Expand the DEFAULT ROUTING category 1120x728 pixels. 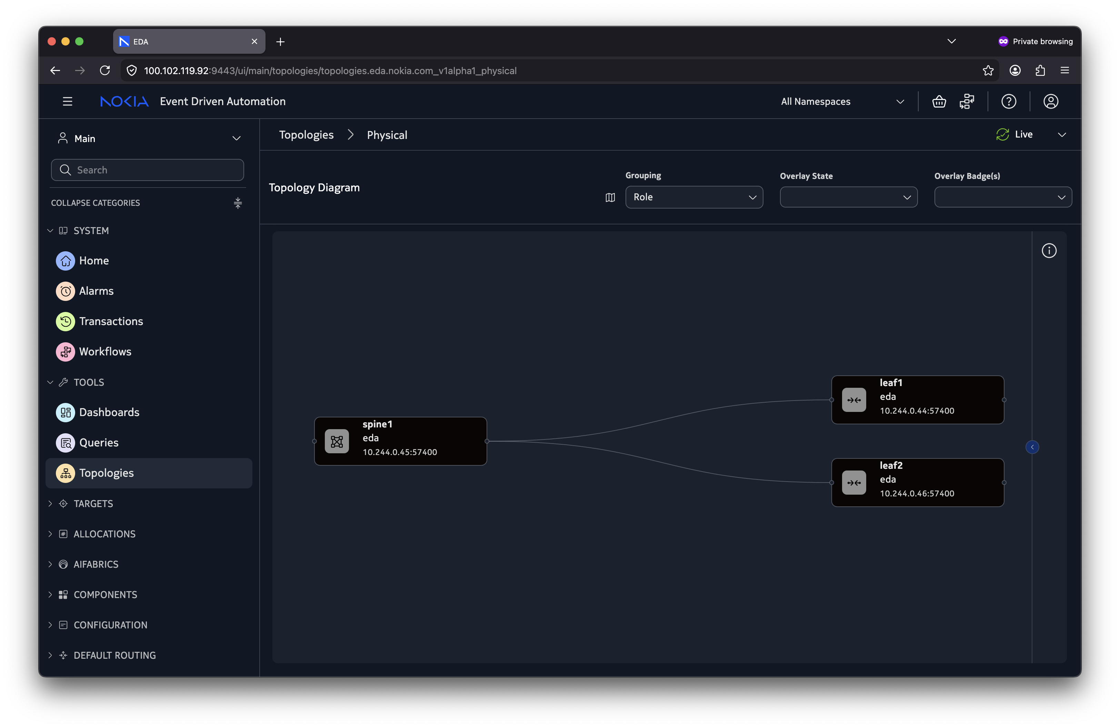pyautogui.click(x=50, y=656)
